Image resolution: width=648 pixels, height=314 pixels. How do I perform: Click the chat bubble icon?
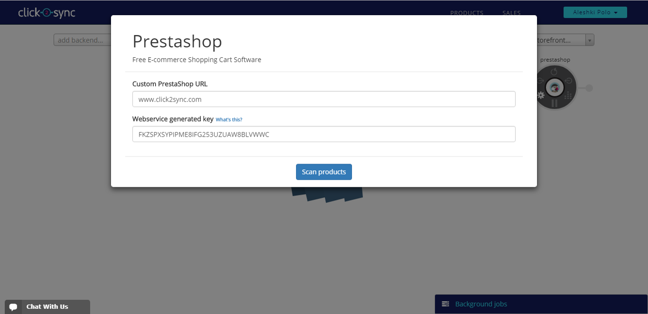[x=13, y=307]
